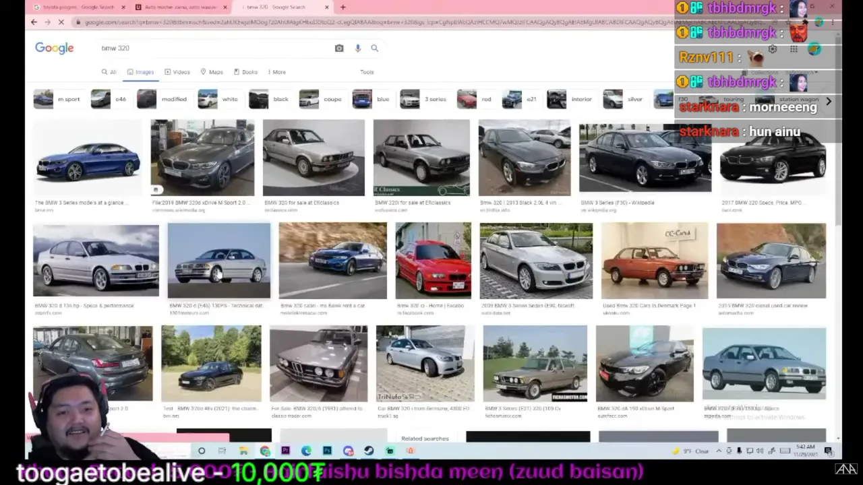863x485 pixels.
Task: Stop loading the current page
Action: (61, 22)
